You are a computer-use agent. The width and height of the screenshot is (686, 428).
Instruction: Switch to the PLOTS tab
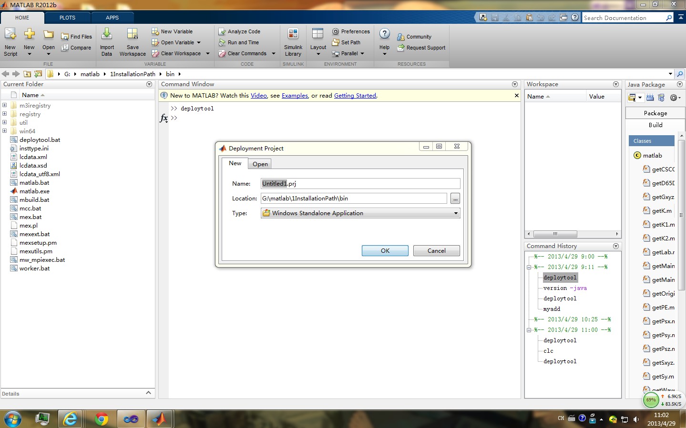(67, 18)
